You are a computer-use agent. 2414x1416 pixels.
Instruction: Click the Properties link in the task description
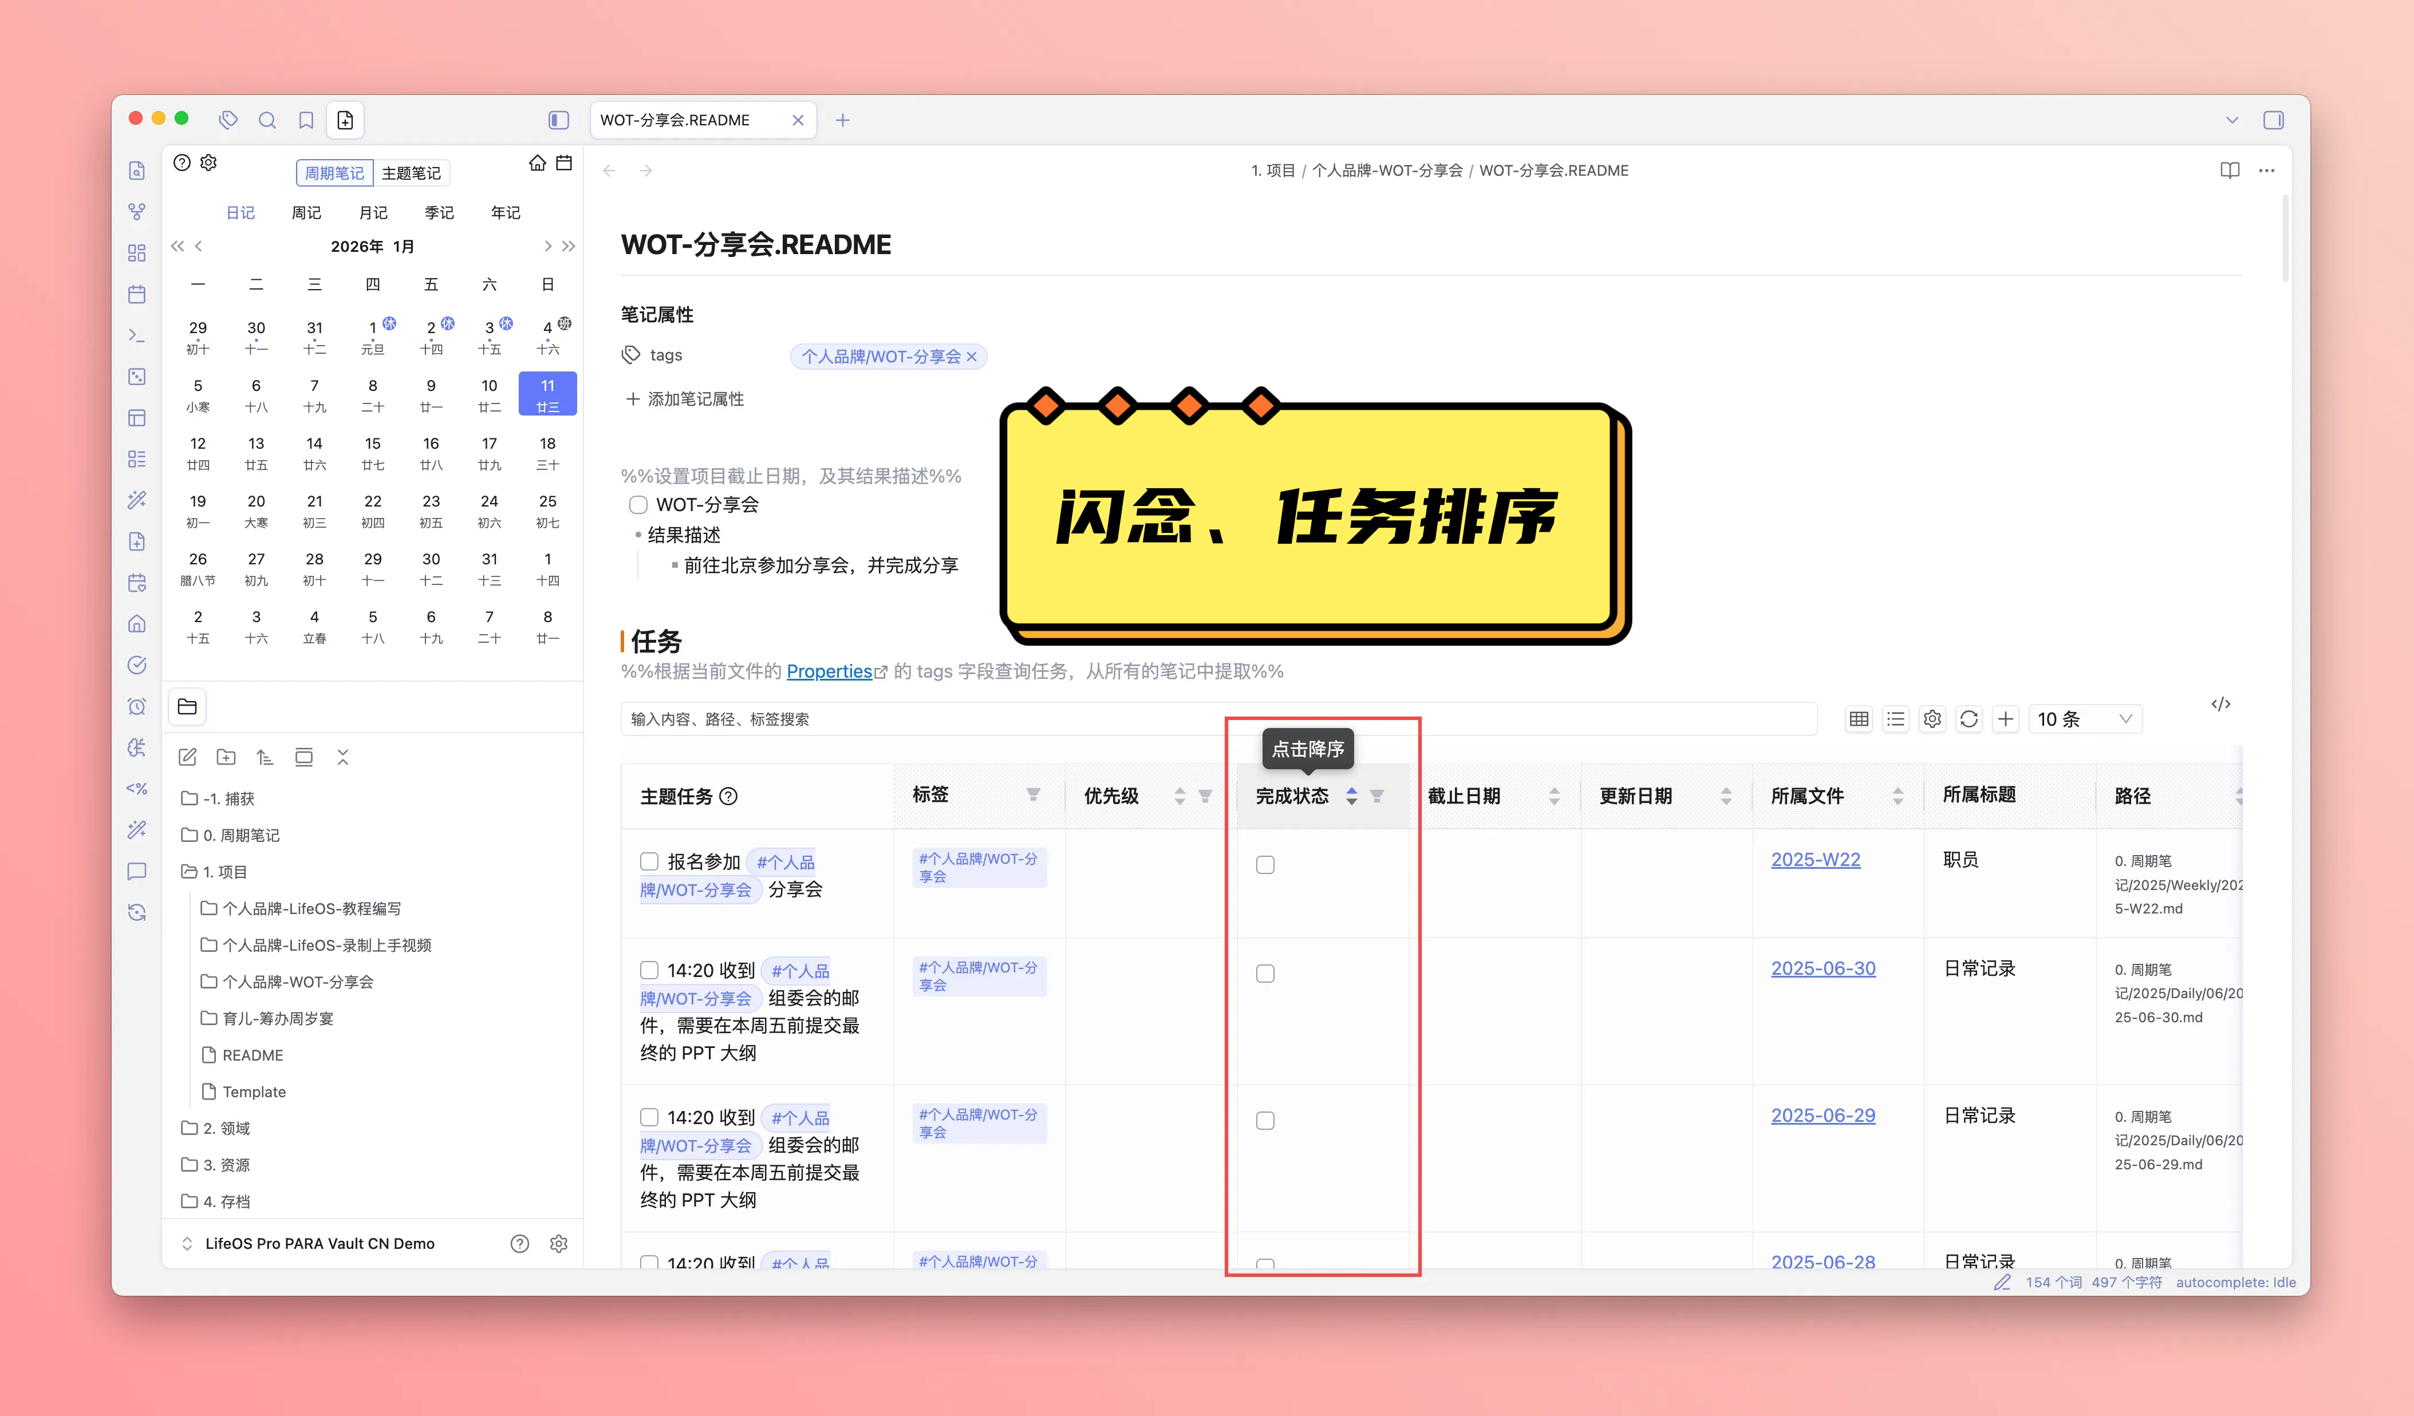(x=829, y=671)
